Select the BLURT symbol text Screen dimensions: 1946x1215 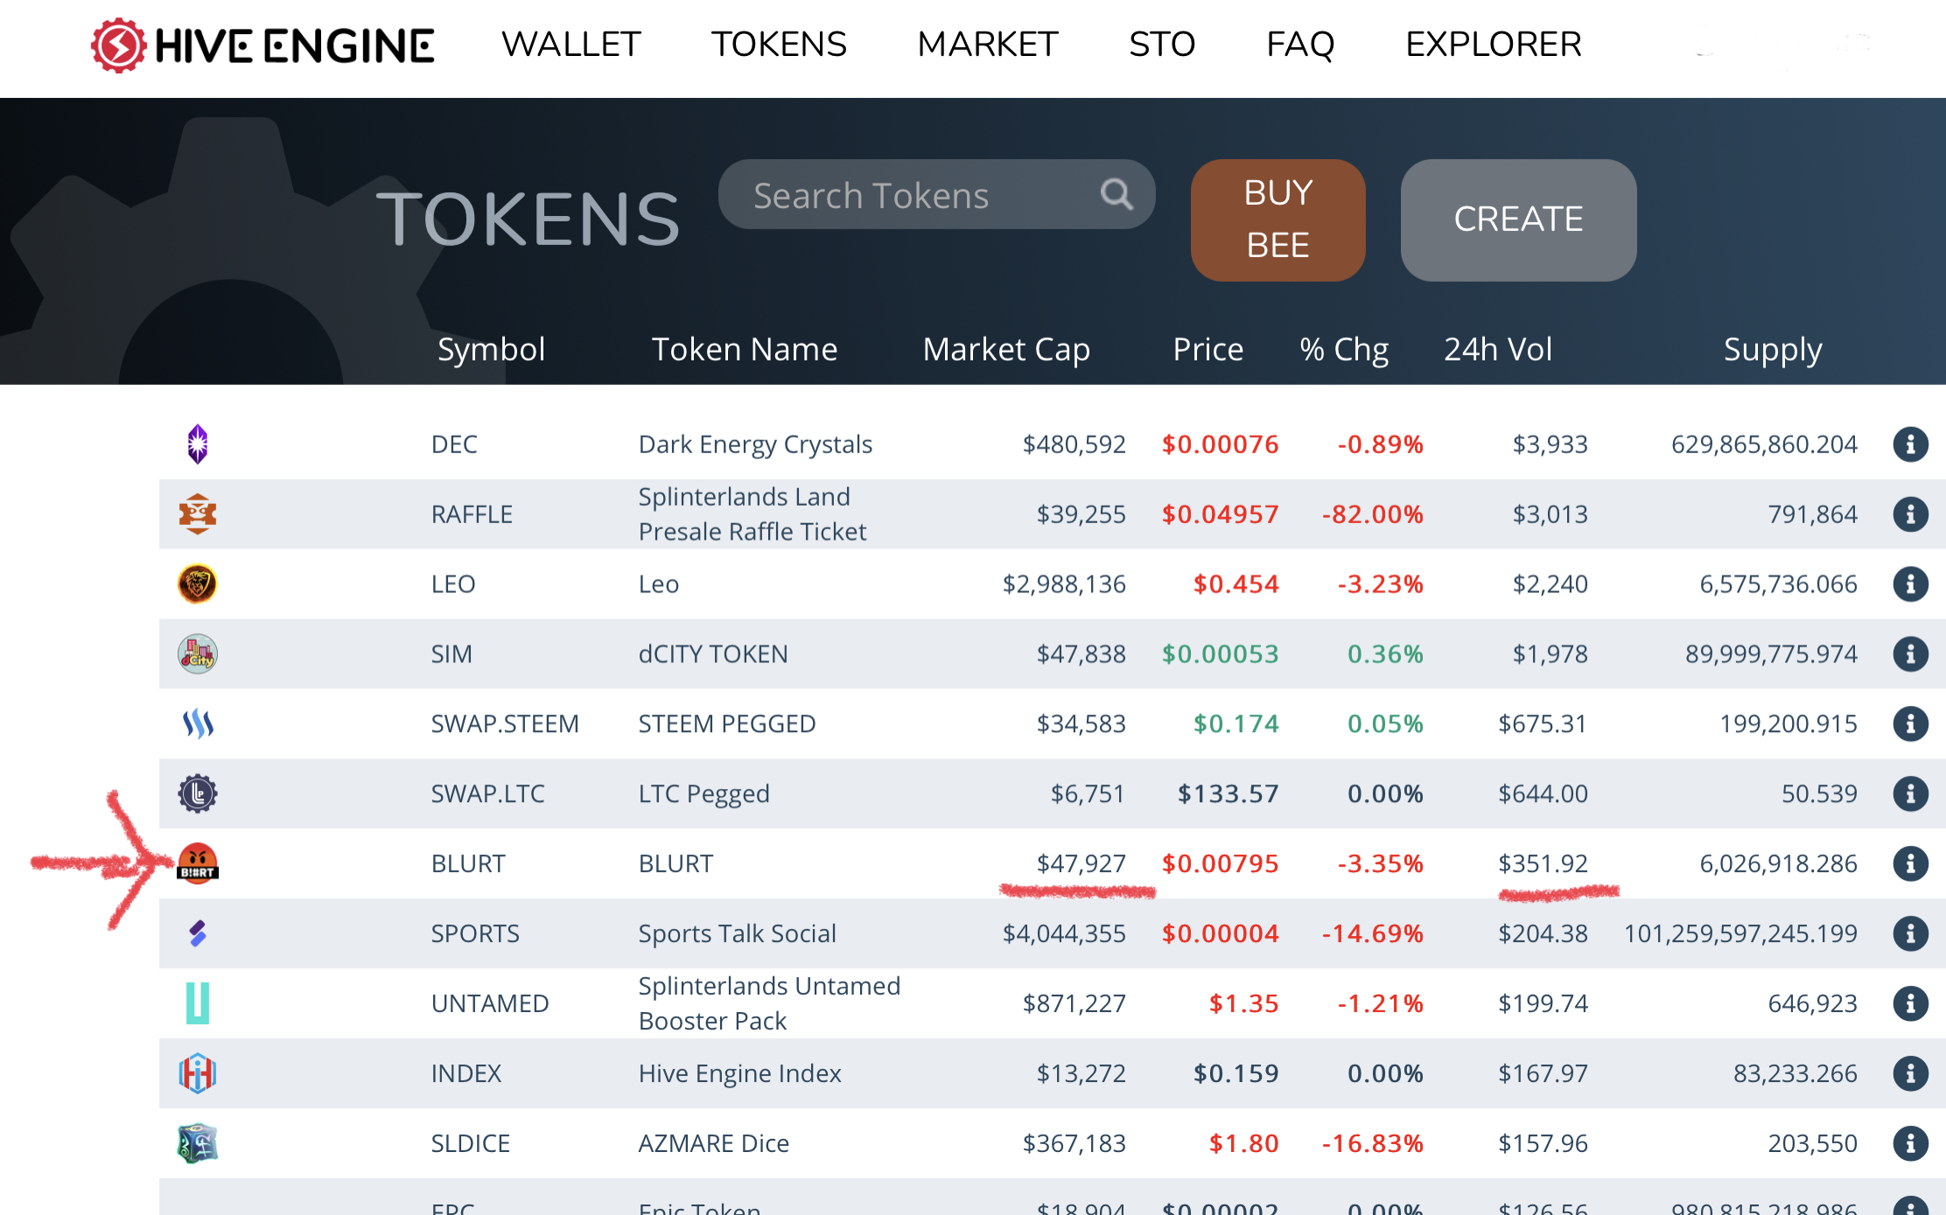pos(468,864)
